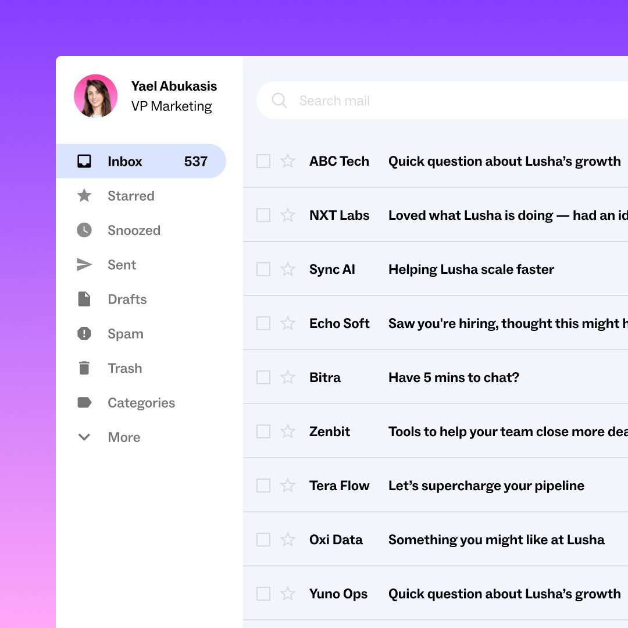628x628 pixels.
Task: Click the Sent paper plane icon
Action: click(84, 265)
